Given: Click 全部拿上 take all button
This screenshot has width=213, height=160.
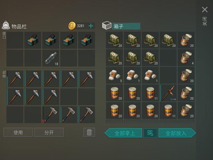Looking at the screenshot, I should [x=123, y=133].
